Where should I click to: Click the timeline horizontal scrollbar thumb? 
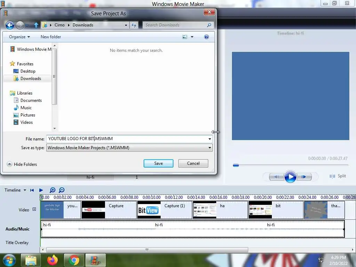click(x=147, y=250)
